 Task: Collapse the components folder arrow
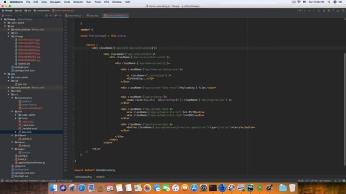(x=12, y=98)
